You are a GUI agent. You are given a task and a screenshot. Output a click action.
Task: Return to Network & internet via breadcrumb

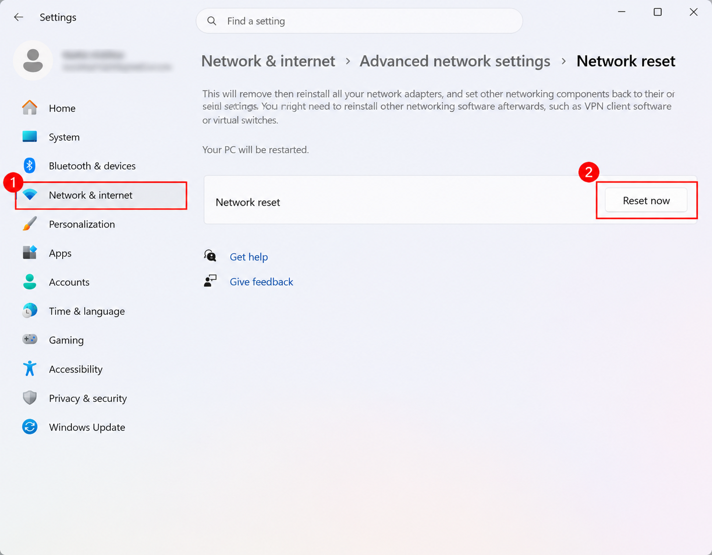(x=268, y=61)
